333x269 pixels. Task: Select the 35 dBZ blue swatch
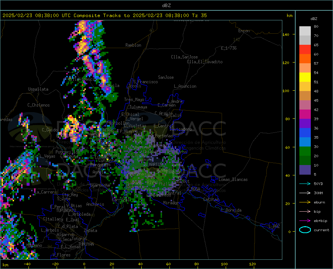pos(305,142)
